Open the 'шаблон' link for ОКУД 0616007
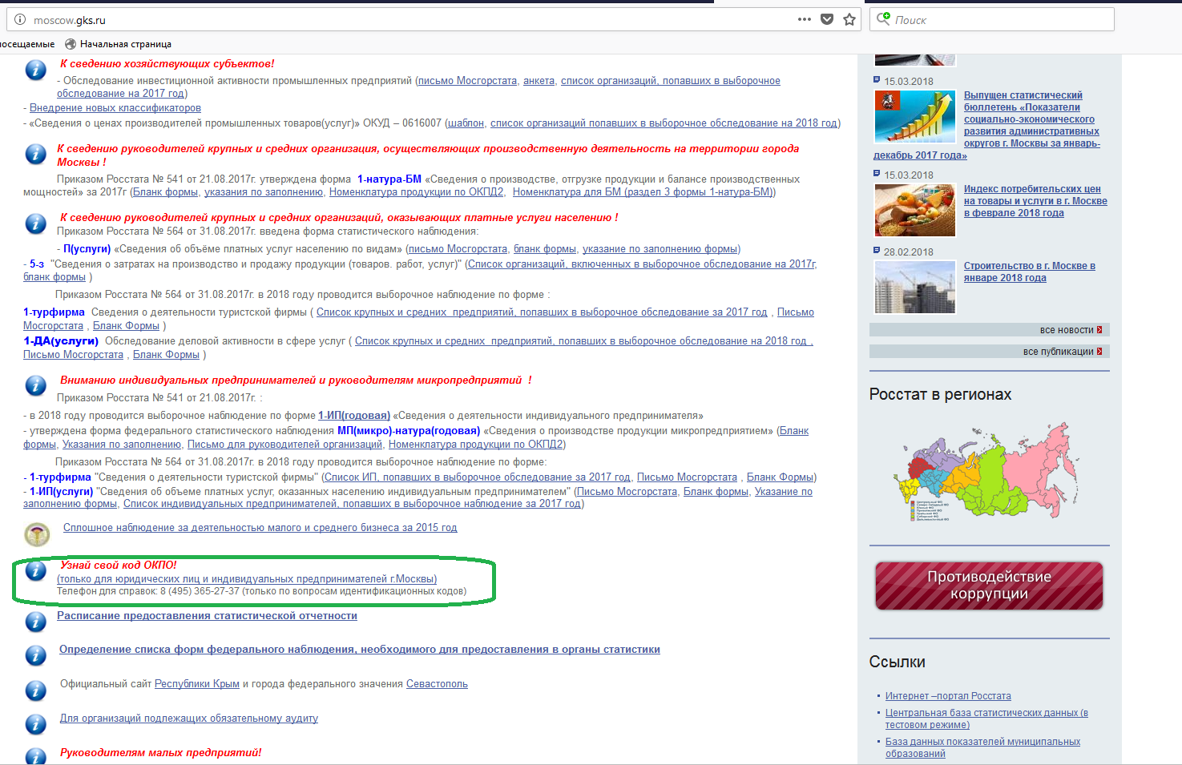 466,123
